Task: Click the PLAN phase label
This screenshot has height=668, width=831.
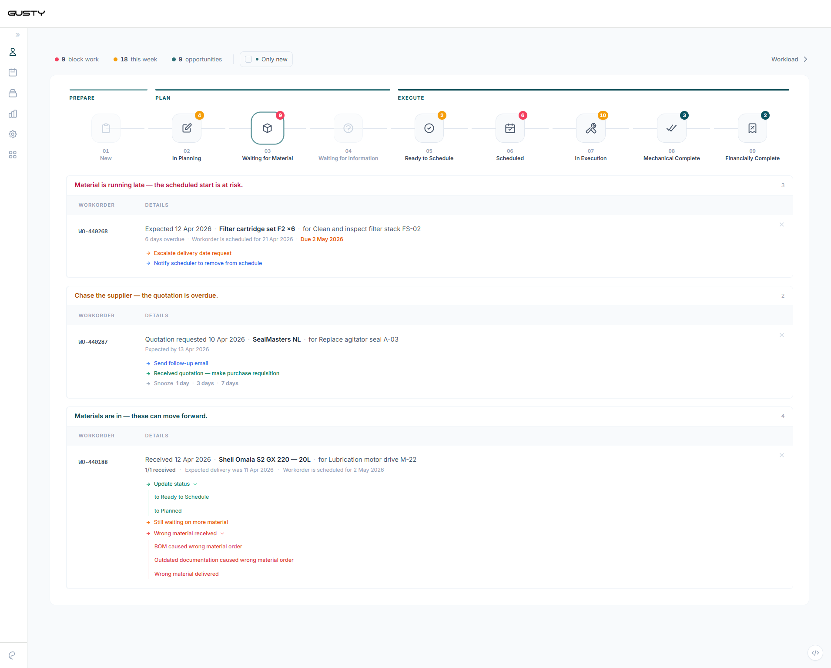Action: (163, 98)
